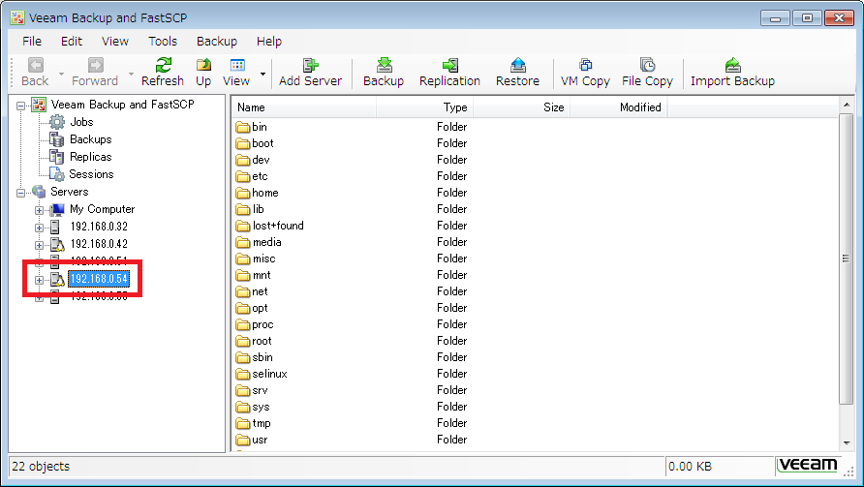This screenshot has width=864, height=487.
Task: Select the 192.168.0.54 server entry
Action: 99,279
